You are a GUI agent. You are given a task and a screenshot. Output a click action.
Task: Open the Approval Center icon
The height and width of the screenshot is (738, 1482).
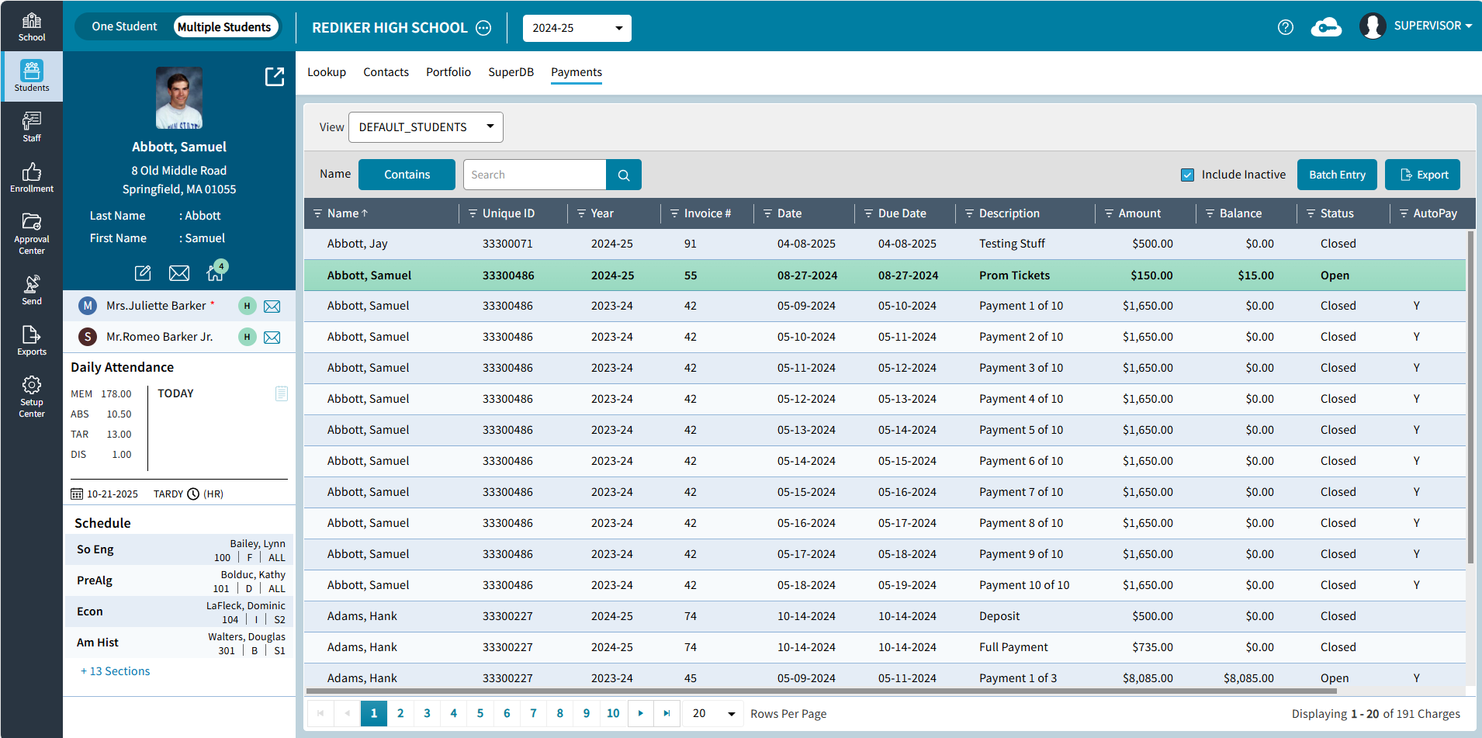pos(32,233)
